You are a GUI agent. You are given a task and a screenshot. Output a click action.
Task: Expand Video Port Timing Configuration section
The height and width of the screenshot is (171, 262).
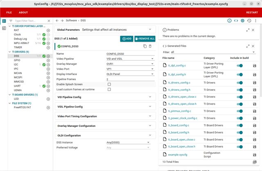pos(105,116)
